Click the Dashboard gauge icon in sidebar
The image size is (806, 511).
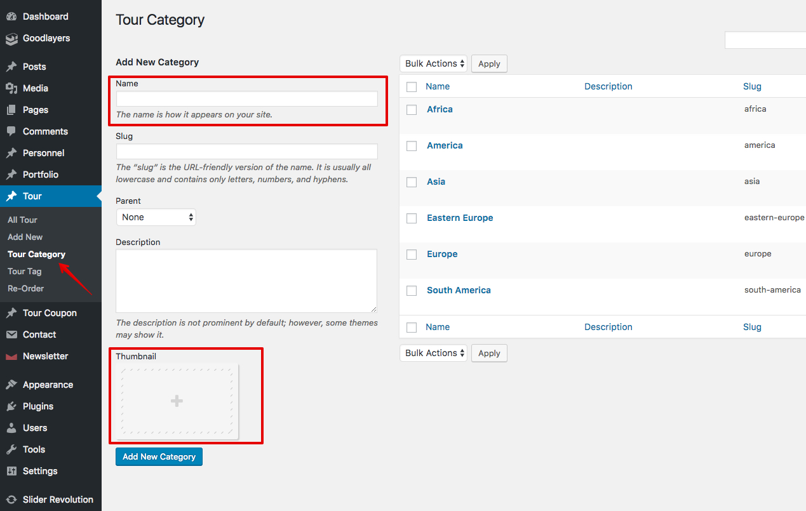[x=11, y=17]
